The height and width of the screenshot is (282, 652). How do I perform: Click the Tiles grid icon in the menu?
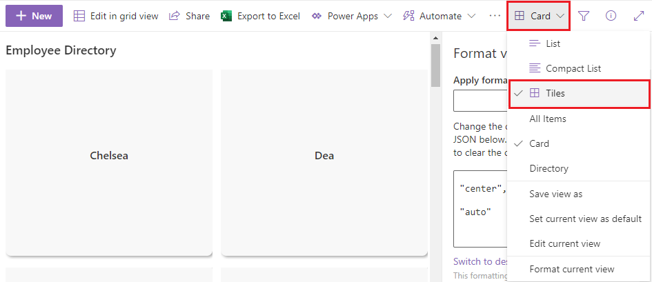point(535,93)
